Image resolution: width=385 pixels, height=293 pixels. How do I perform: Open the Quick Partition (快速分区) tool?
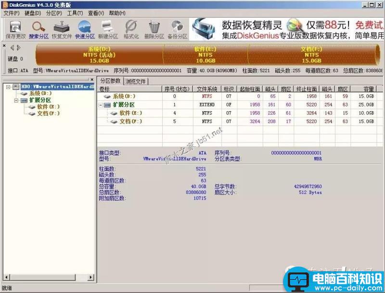click(x=85, y=30)
